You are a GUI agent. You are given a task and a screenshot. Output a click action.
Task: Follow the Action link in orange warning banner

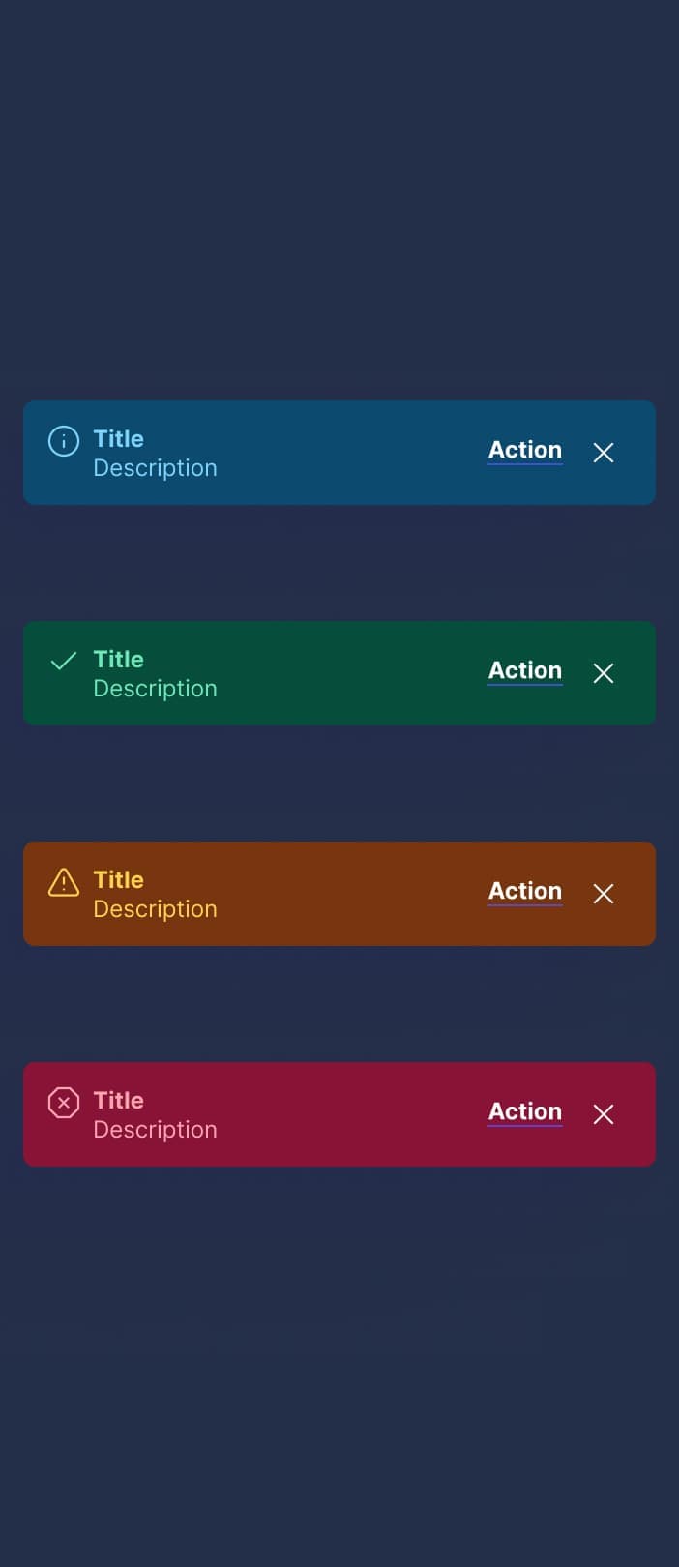click(x=525, y=892)
